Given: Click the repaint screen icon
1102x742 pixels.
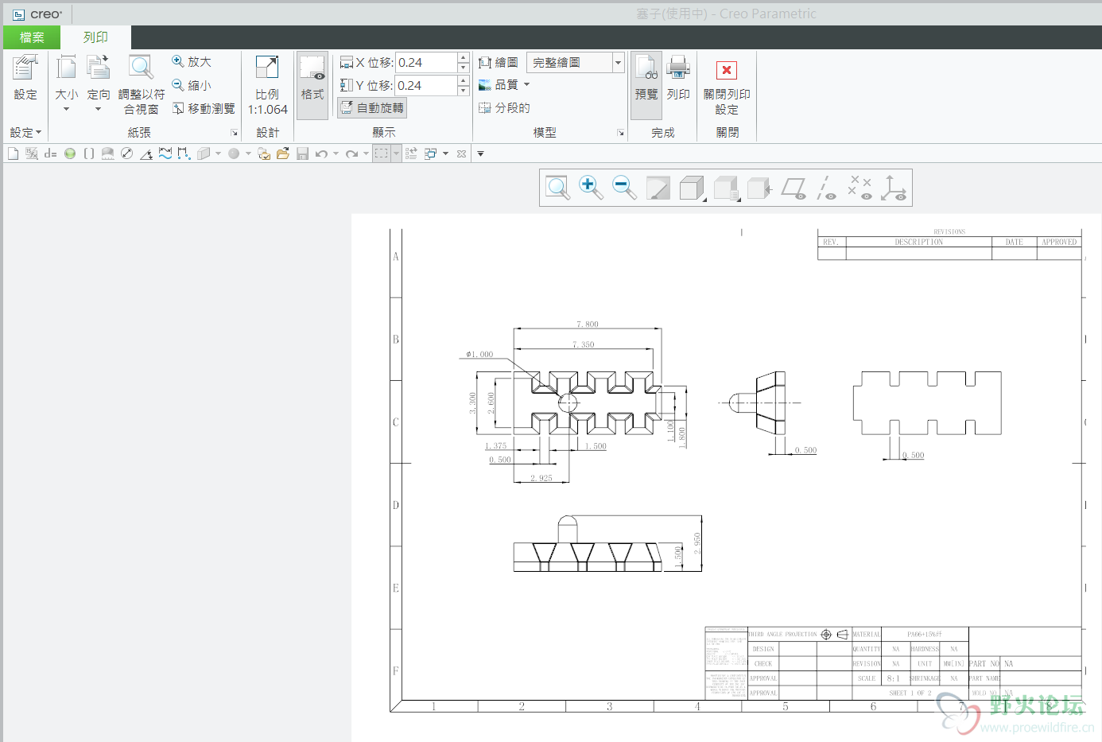Looking at the screenshot, I should (658, 188).
